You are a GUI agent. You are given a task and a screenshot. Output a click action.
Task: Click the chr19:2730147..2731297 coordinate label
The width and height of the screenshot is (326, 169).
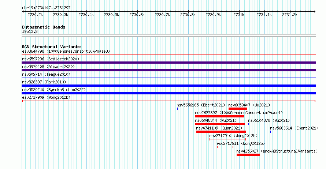pyautogui.click(x=46, y=8)
